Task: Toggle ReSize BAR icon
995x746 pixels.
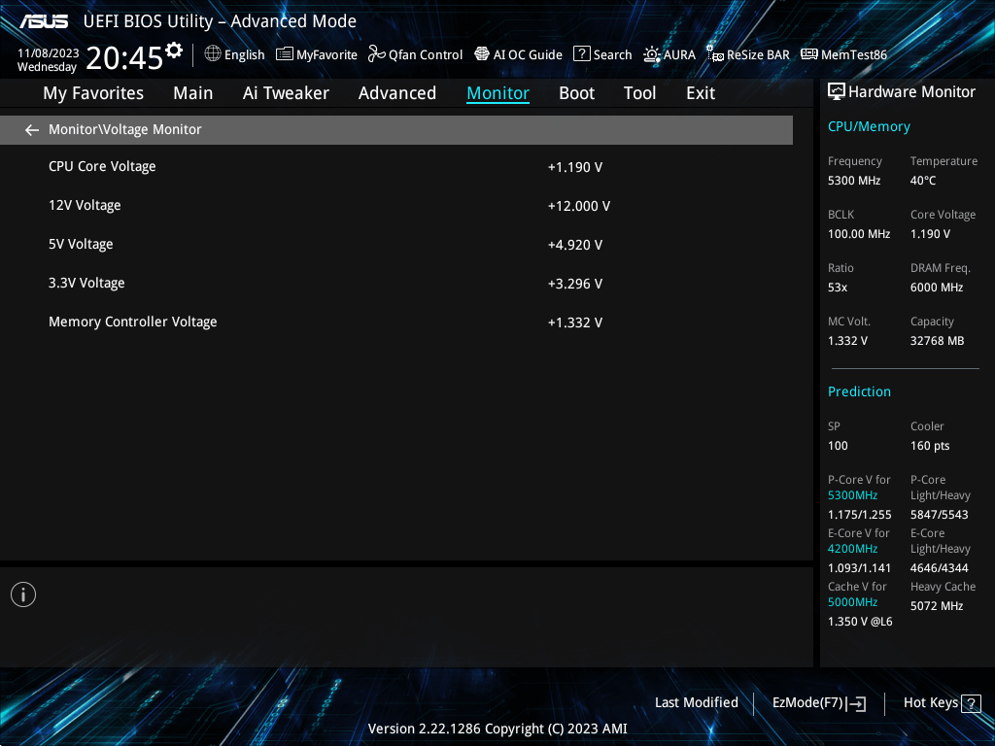Action: 715,54
